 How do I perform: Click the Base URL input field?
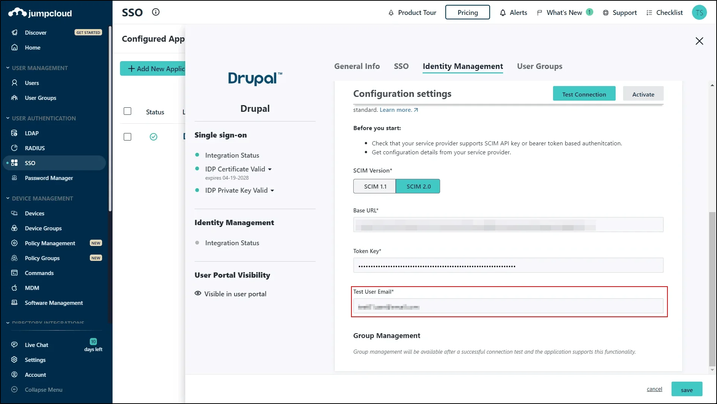pos(508,225)
